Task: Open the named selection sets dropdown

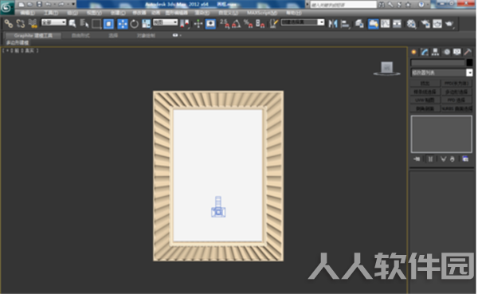Action: (x=321, y=22)
